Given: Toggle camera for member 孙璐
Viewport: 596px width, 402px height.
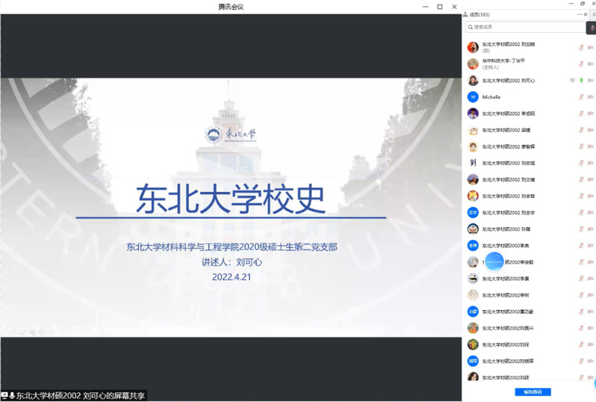Looking at the screenshot, I should [x=590, y=229].
